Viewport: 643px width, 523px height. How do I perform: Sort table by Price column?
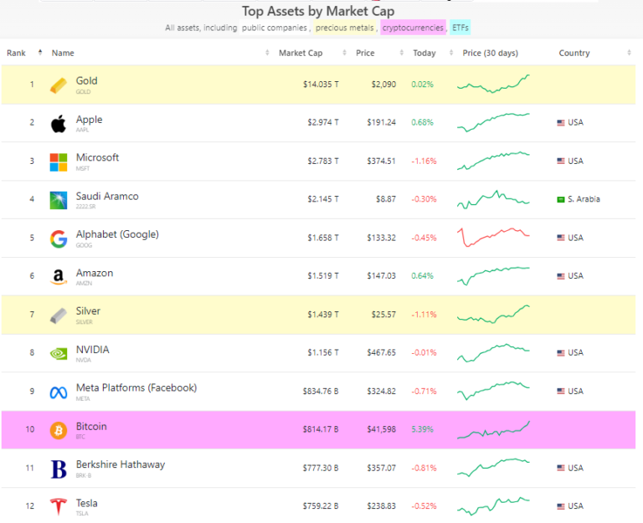click(x=364, y=53)
